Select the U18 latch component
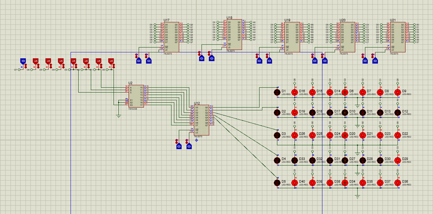This screenshot has width=433, height=214. pyautogui.click(x=235, y=35)
